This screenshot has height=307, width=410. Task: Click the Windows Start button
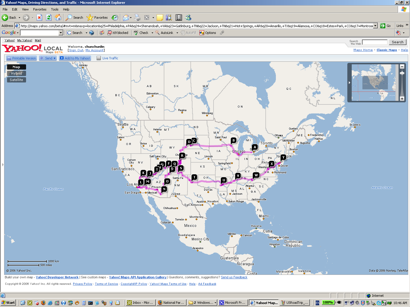pyautogui.click(x=8, y=303)
